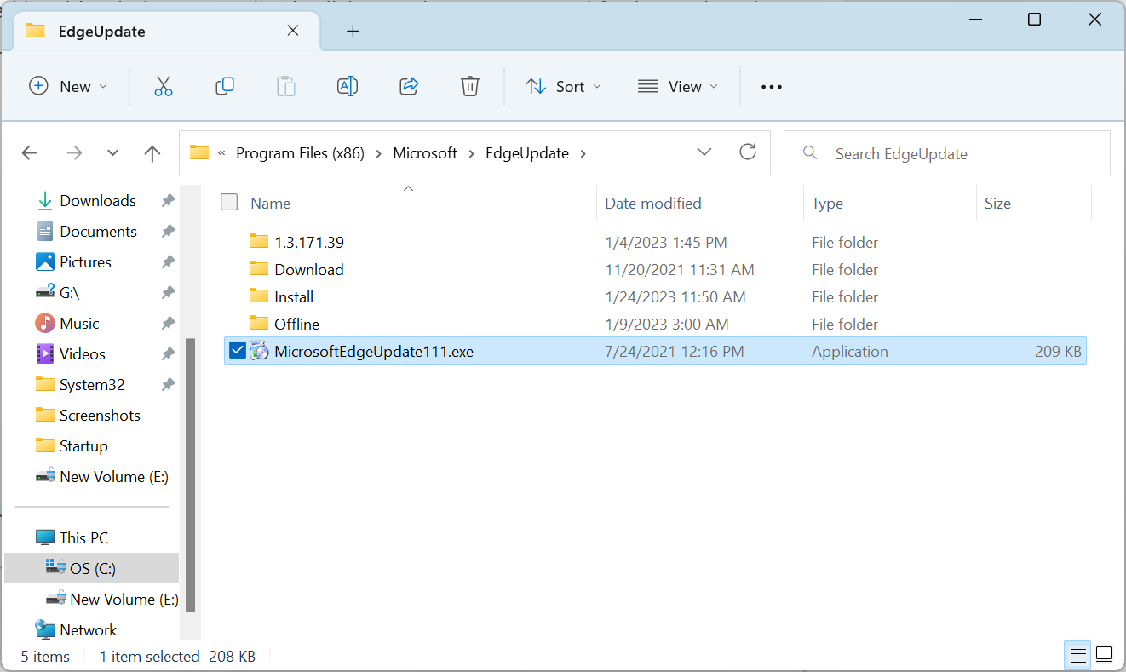Sort by the Type column header
This screenshot has height=672, width=1126.
827,203
